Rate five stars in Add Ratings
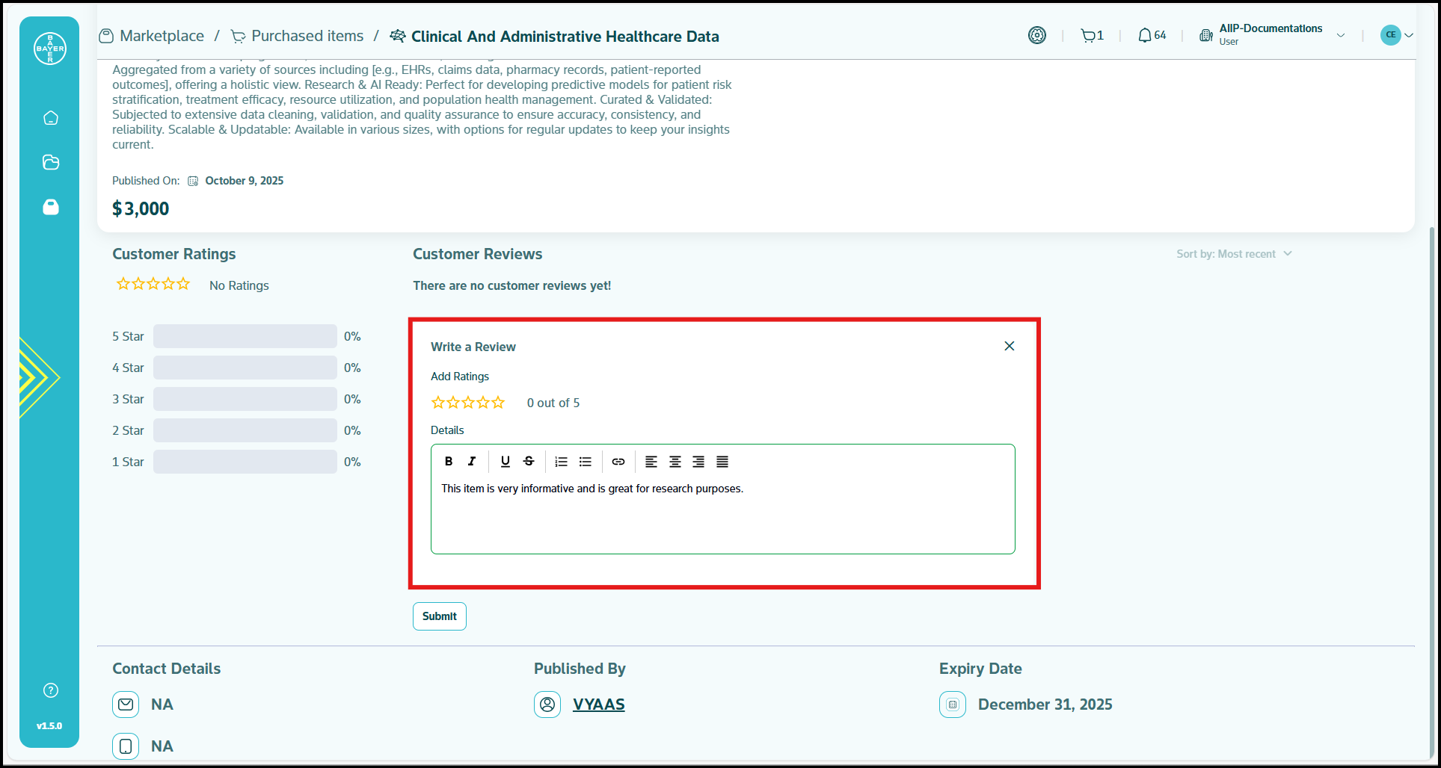 pyautogui.click(x=498, y=403)
